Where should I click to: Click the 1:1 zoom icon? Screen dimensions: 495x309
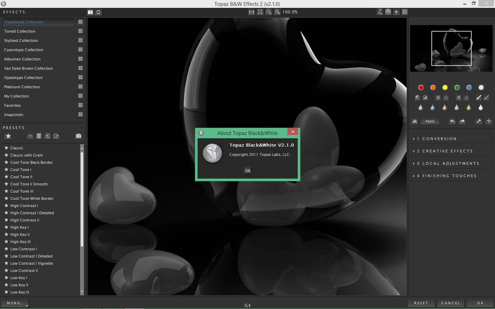click(x=252, y=12)
